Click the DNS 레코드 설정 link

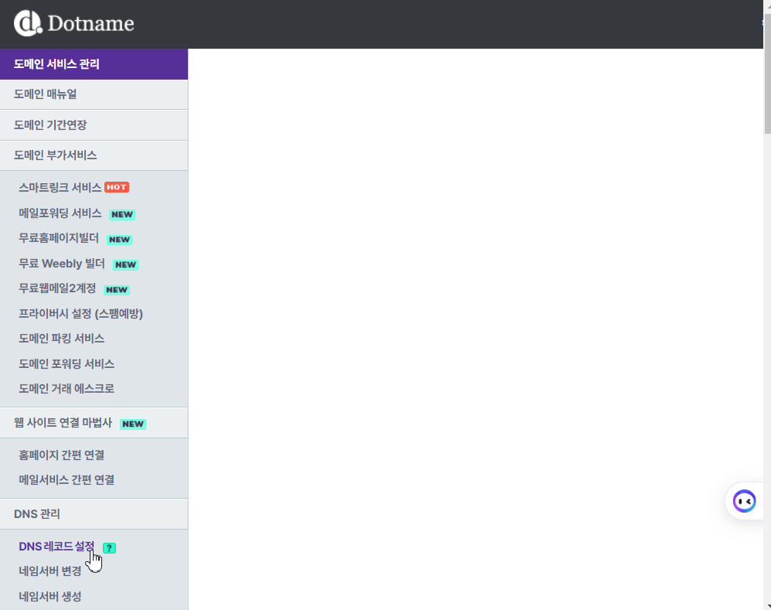point(56,547)
